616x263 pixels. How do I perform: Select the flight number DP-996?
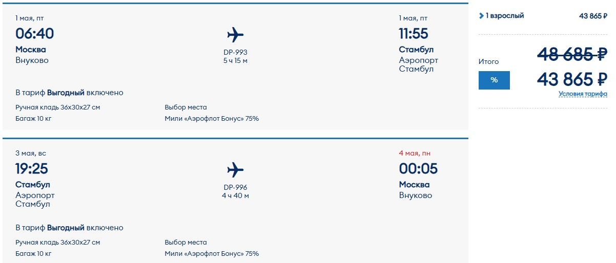[x=236, y=187]
